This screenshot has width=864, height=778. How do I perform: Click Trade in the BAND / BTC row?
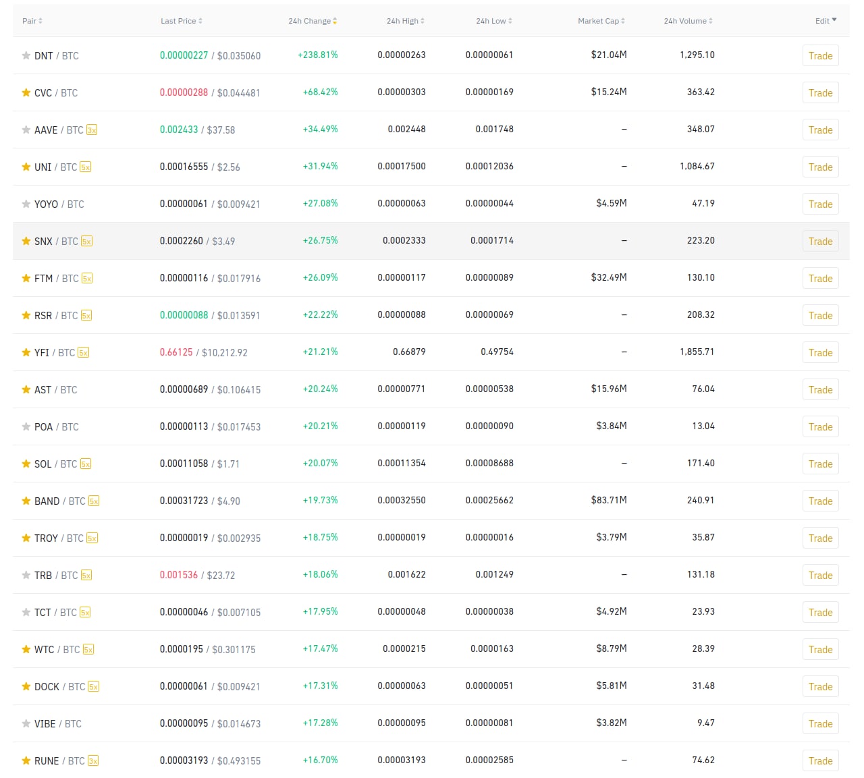coord(821,501)
